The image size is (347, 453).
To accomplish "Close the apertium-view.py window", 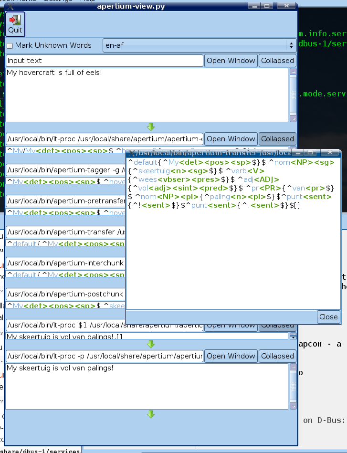I will (286, 6).
